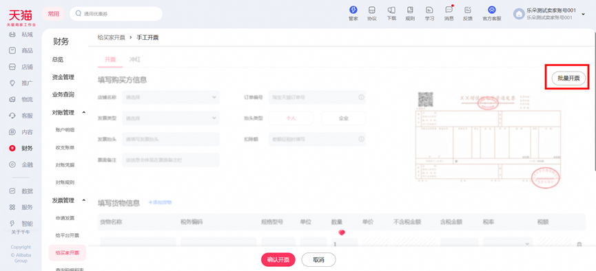Open the 消息 notifications icon

point(449,10)
